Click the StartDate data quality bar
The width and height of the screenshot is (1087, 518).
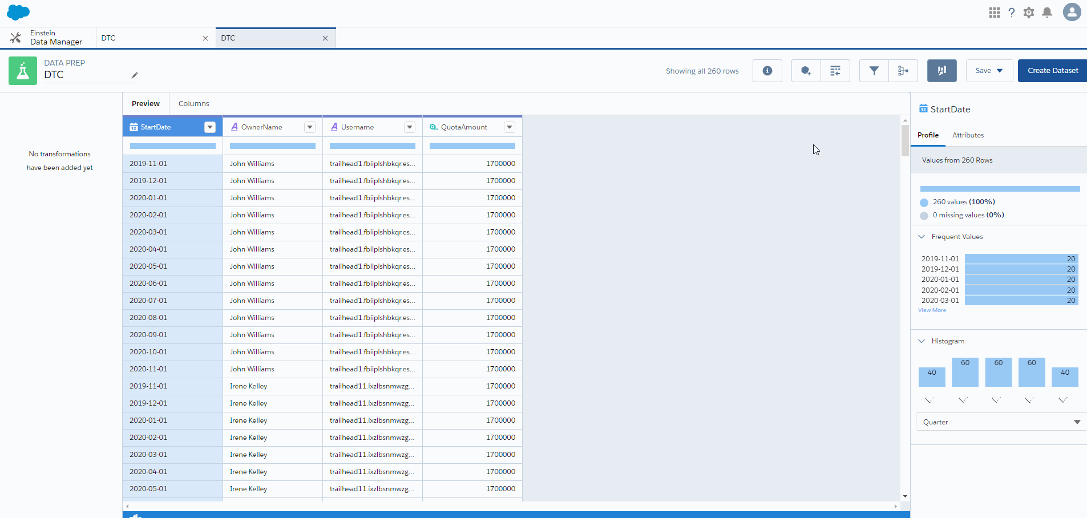point(173,146)
